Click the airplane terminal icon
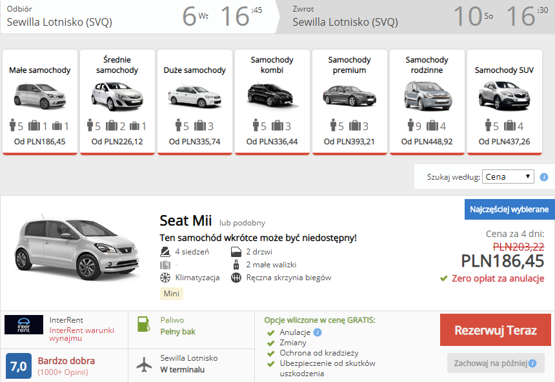The height and width of the screenshot is (382, 555). (144, 365)
